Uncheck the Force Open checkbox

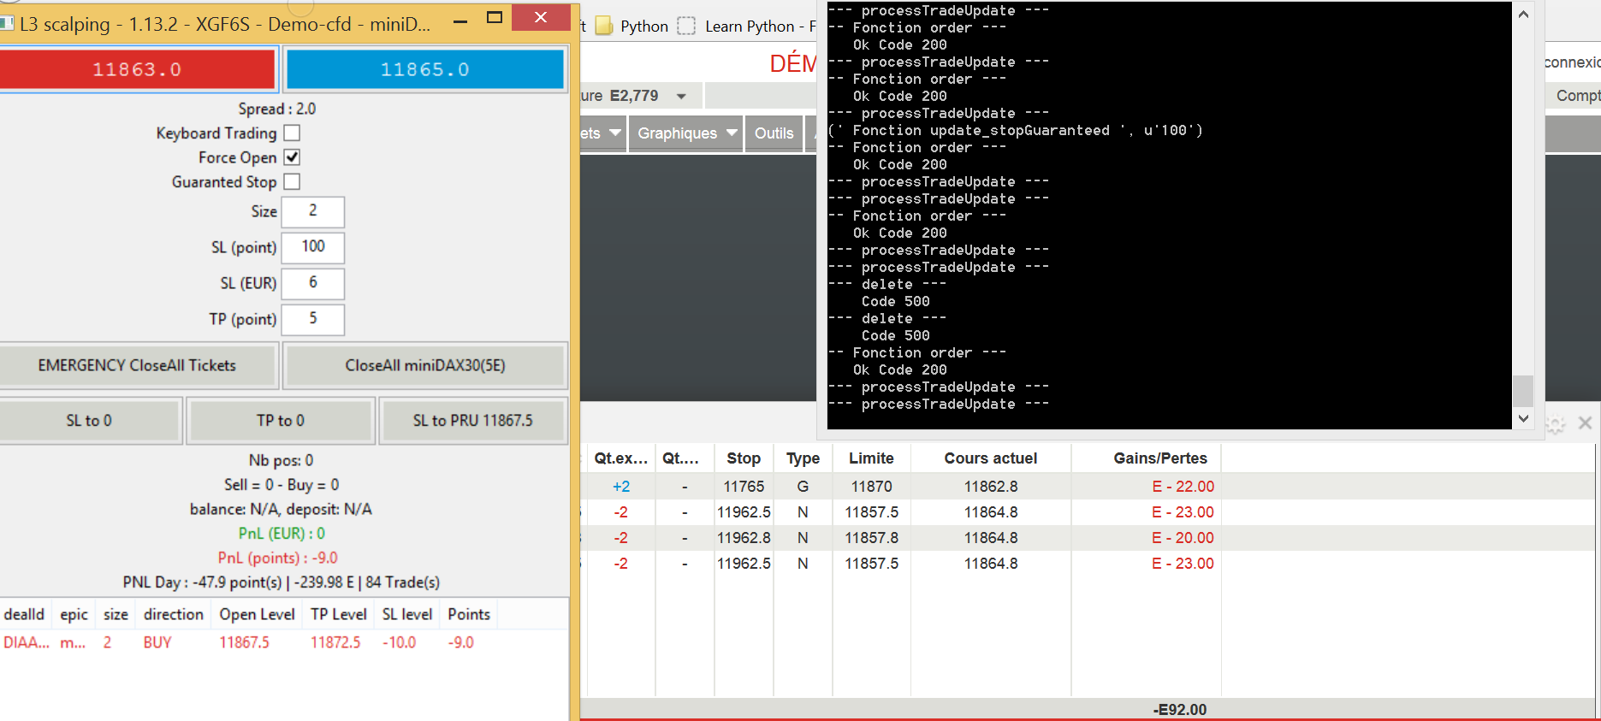pyautogui.click(x=292, y=157)
